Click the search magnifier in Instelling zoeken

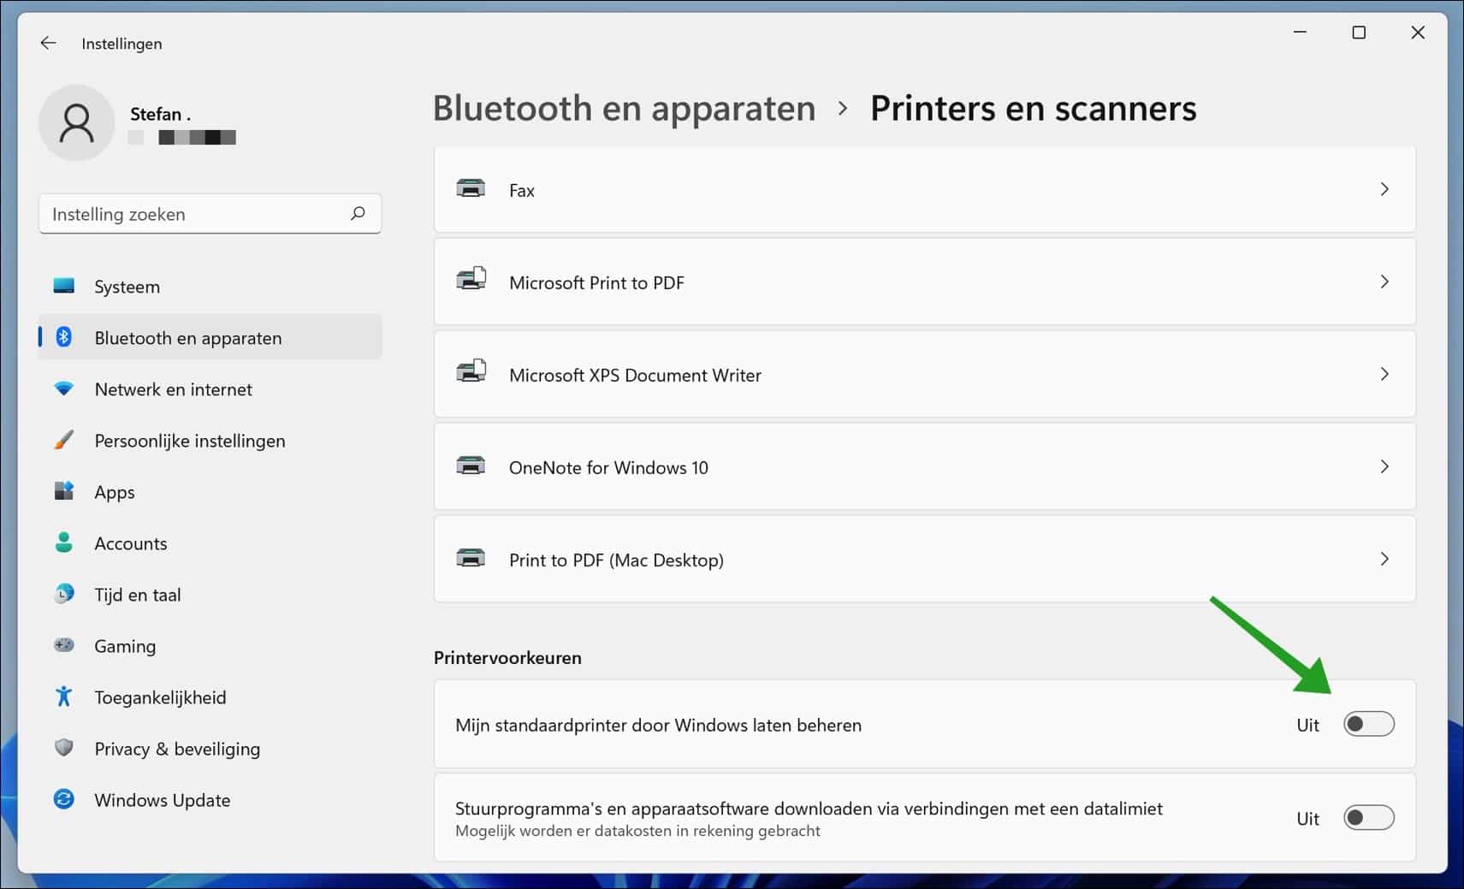click(357, 213)
